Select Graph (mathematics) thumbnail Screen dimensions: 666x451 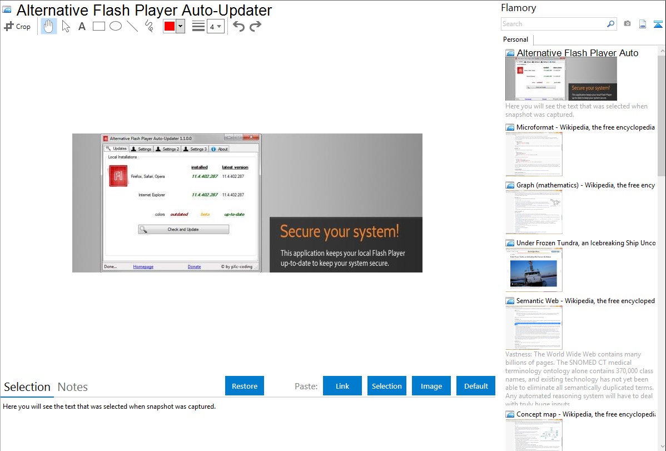pyautogui.click(x=534, y=212)
